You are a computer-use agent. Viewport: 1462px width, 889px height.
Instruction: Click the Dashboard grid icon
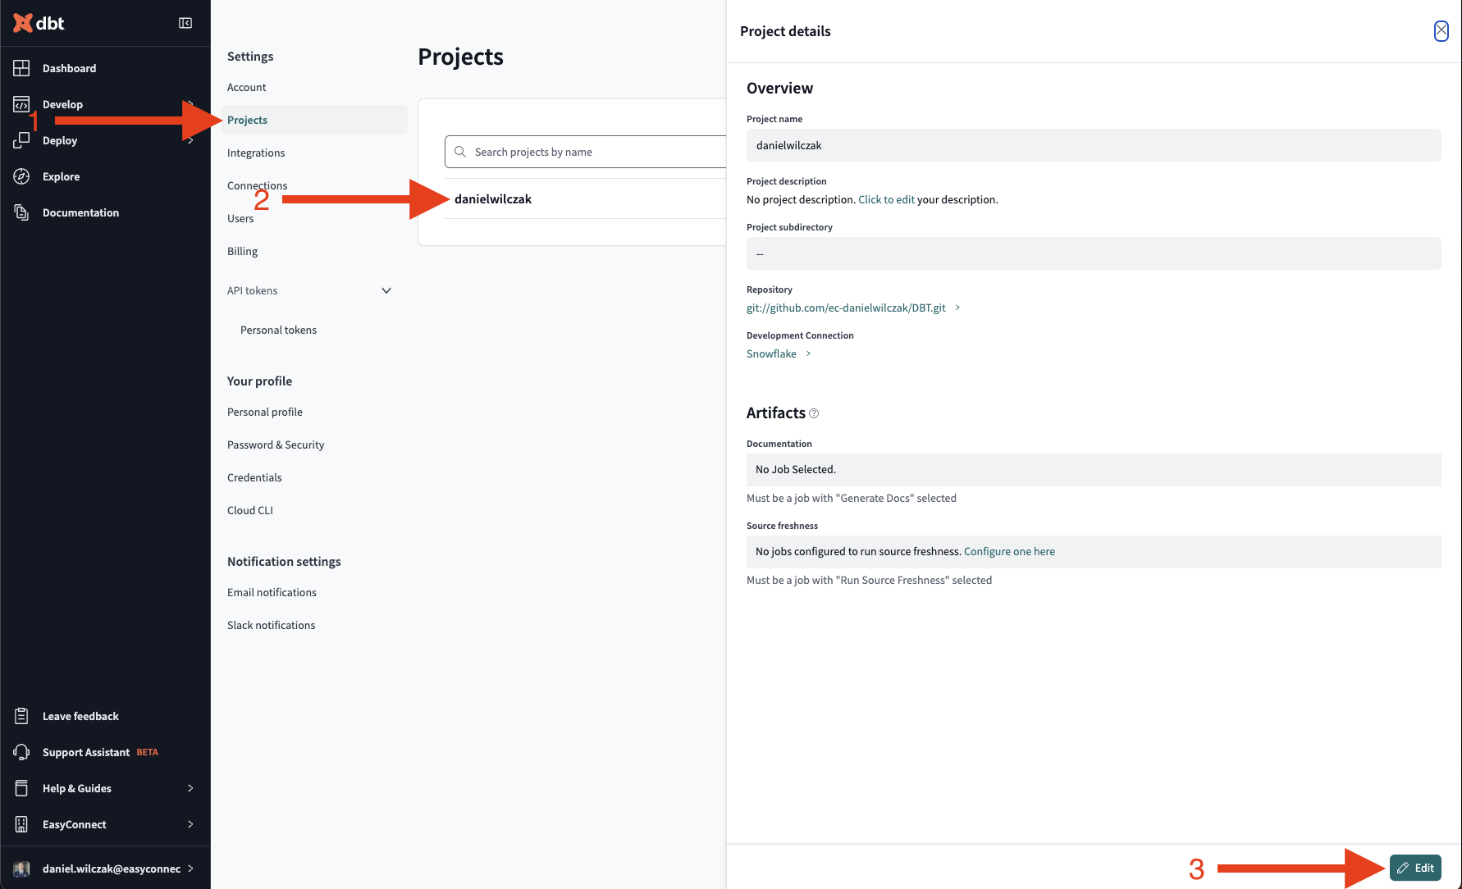point(21,68)
